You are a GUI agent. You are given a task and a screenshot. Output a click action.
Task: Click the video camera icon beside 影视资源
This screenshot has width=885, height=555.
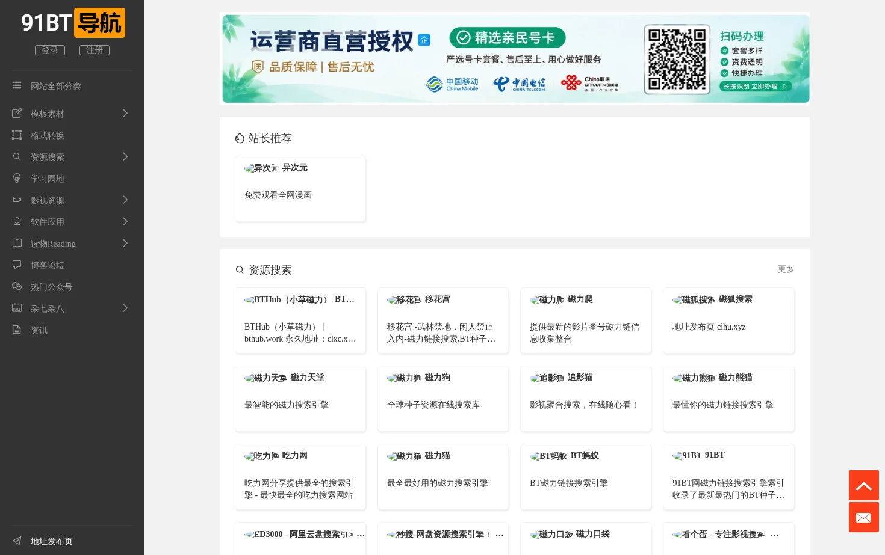(x=17, y=200)
